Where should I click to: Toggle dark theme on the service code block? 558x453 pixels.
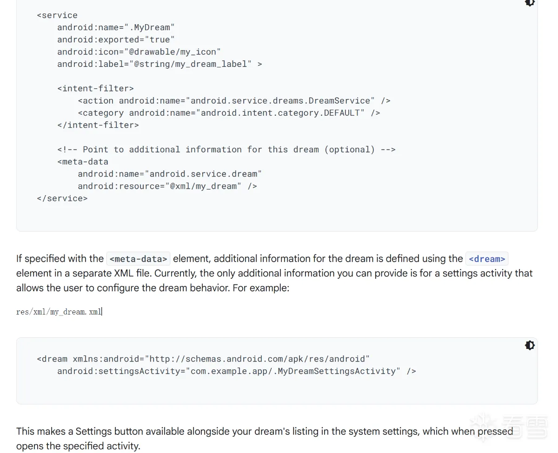(x=530, y=3)
